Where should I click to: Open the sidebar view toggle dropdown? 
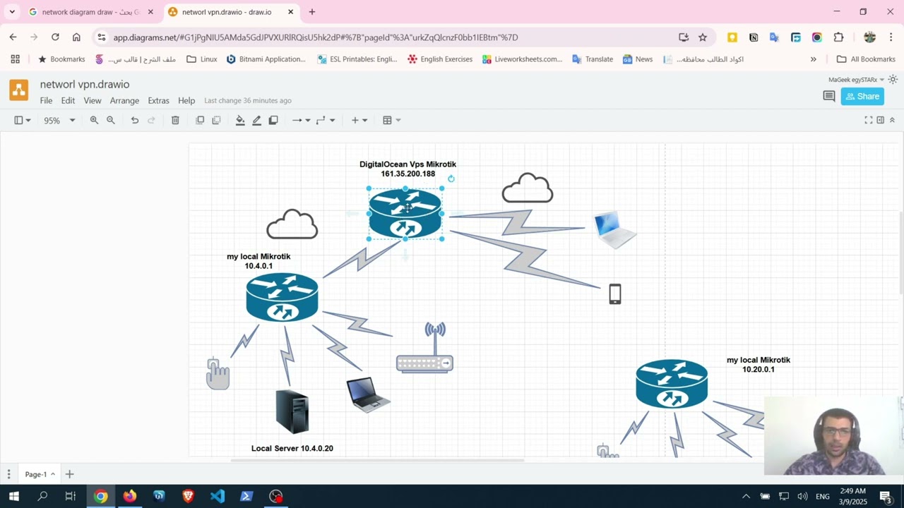coord(23,121)
